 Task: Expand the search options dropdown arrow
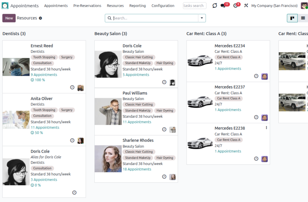[202, 18]
